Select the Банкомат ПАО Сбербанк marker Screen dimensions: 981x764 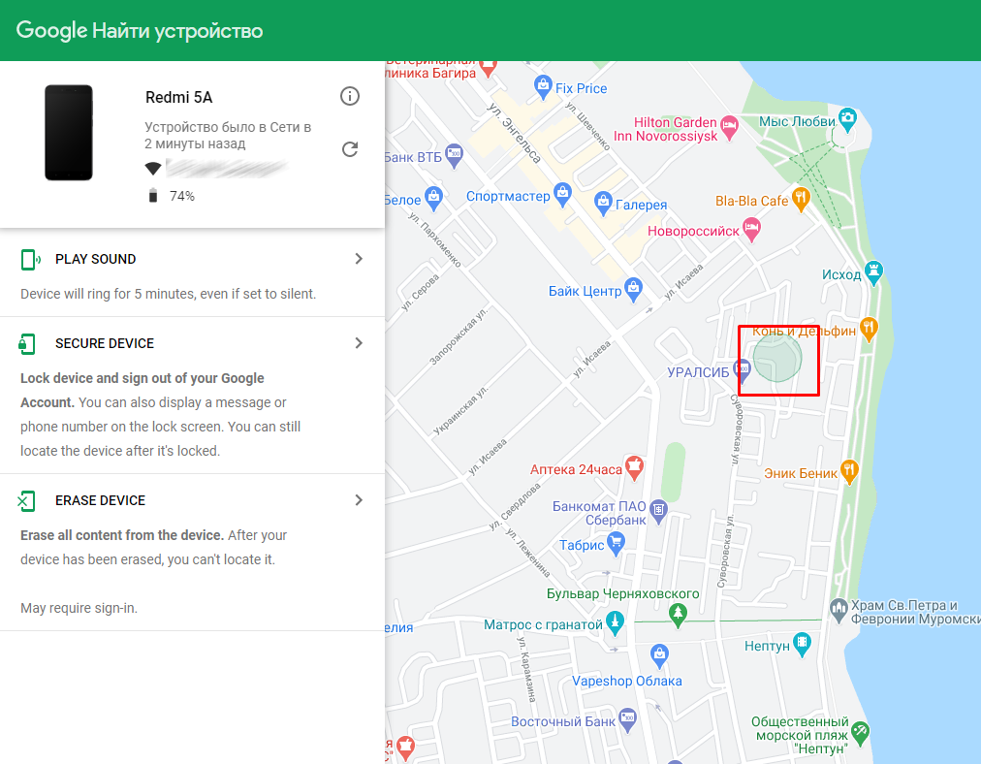coord(658,511)
